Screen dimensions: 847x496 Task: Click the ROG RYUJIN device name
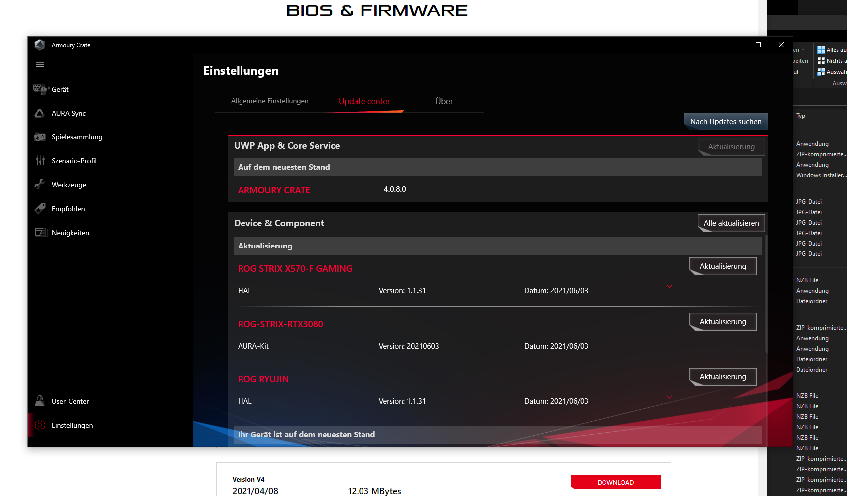coord(263,379)
